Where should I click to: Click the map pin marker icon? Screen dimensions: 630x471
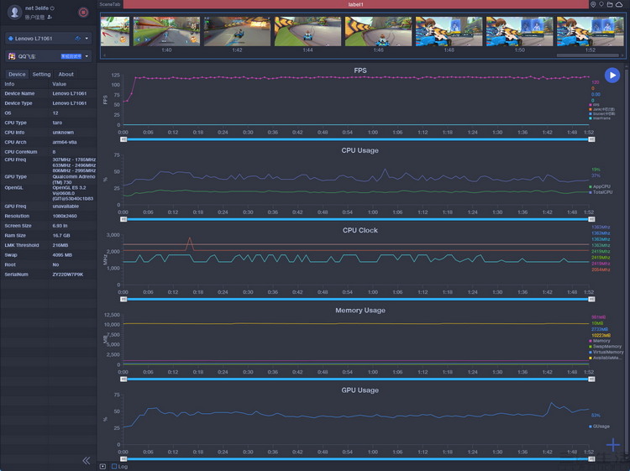pyautogui.click(x=601, y=4)
